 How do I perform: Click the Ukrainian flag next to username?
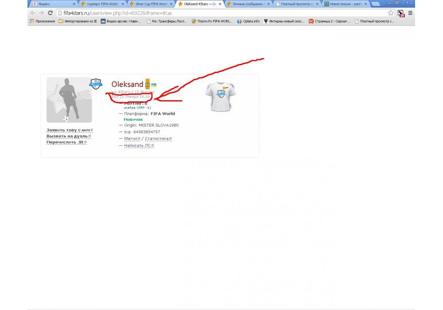[154, 85]
